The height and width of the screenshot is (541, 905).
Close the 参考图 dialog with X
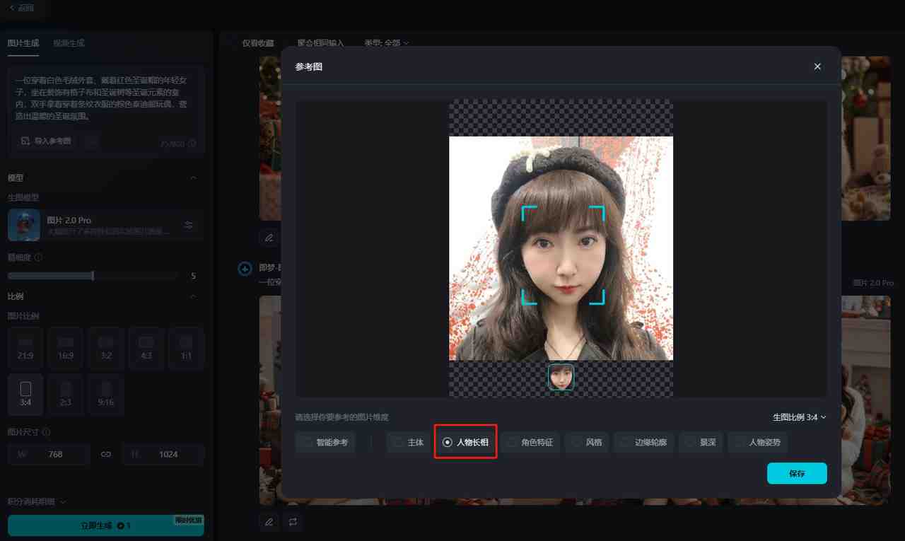point(817,66)
